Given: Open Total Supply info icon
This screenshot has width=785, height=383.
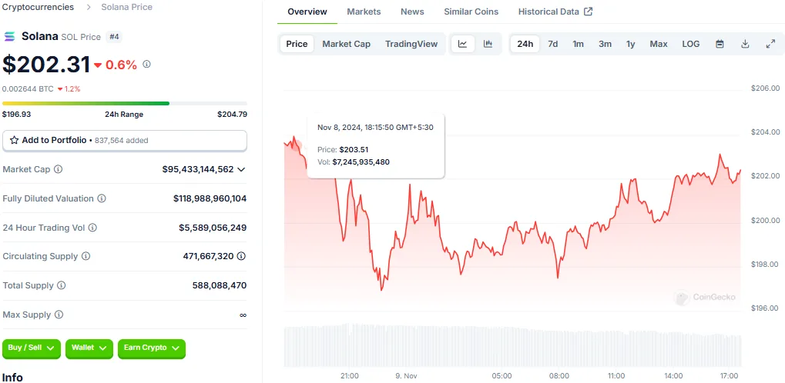Looking at the screenshot, I should point(61,285).
